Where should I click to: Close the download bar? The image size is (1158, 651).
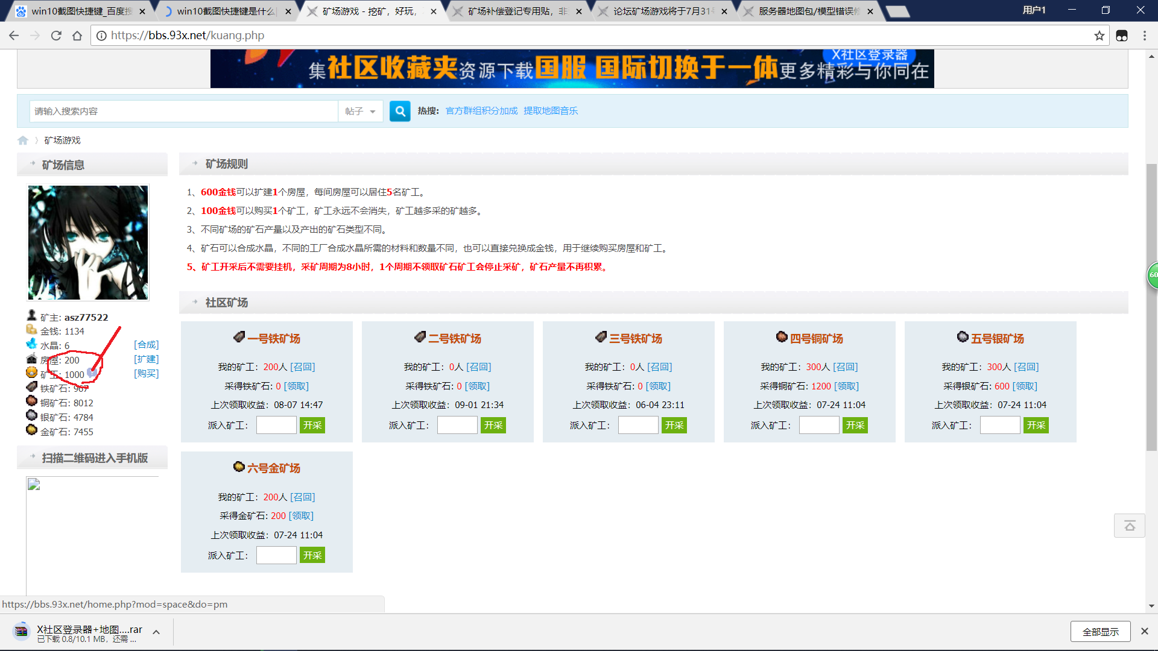click(1144, 631)
